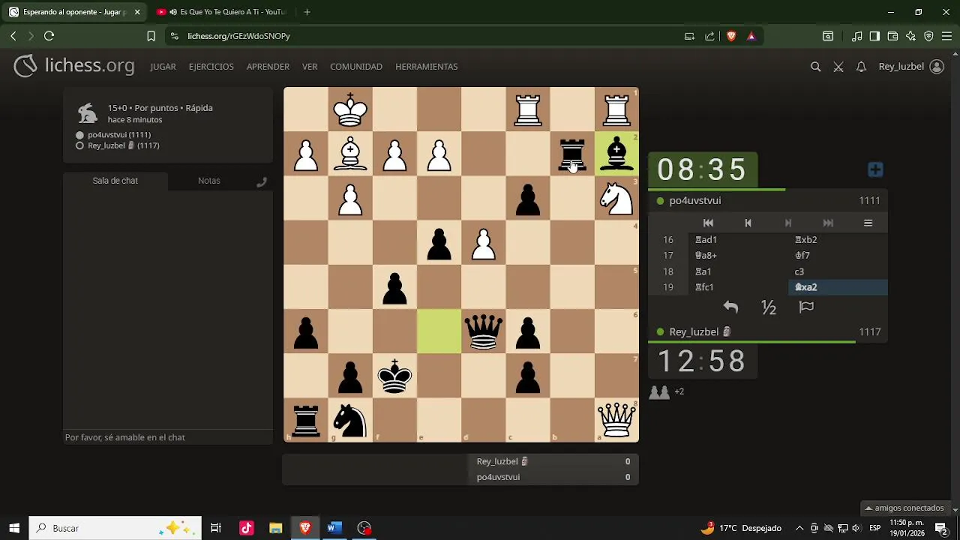Click the lichess.org logo

tap(74, 66)
